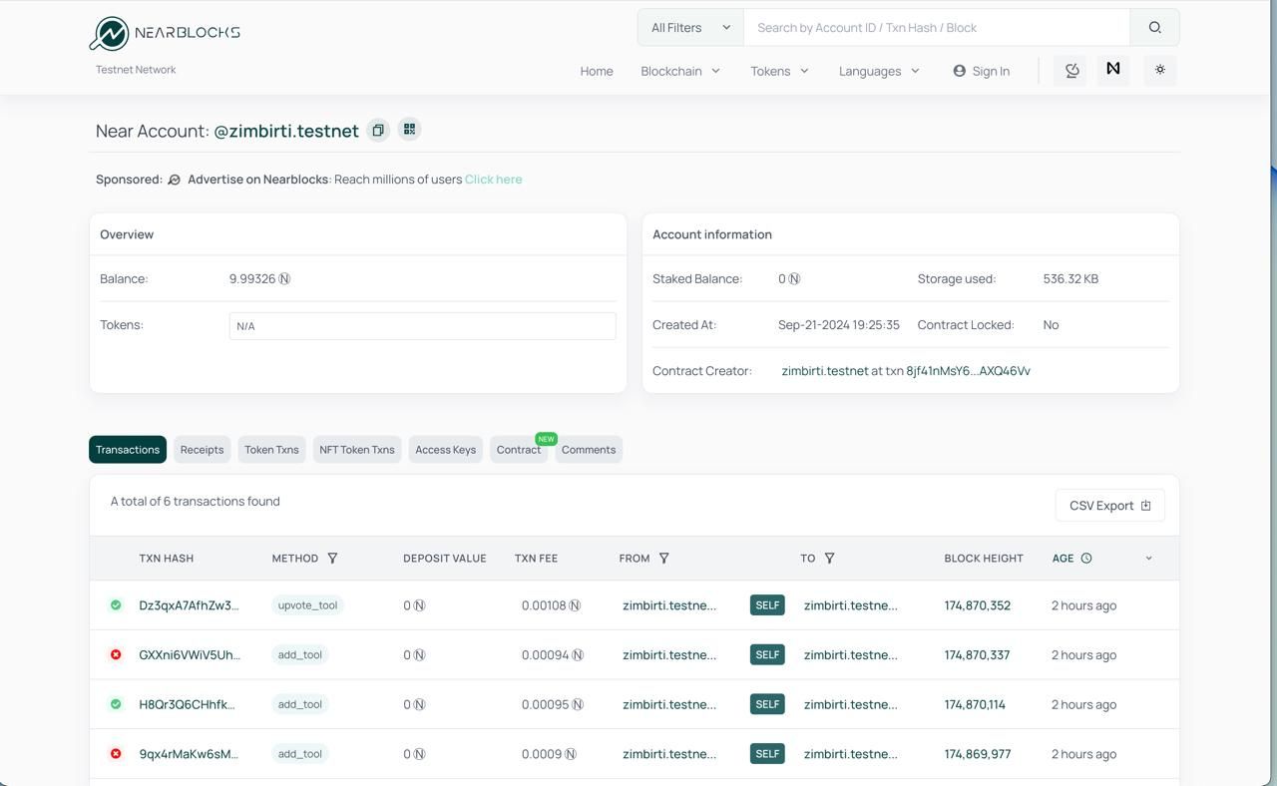
Task: Click the search magnifier button
Action: (x=1154, y=28)
